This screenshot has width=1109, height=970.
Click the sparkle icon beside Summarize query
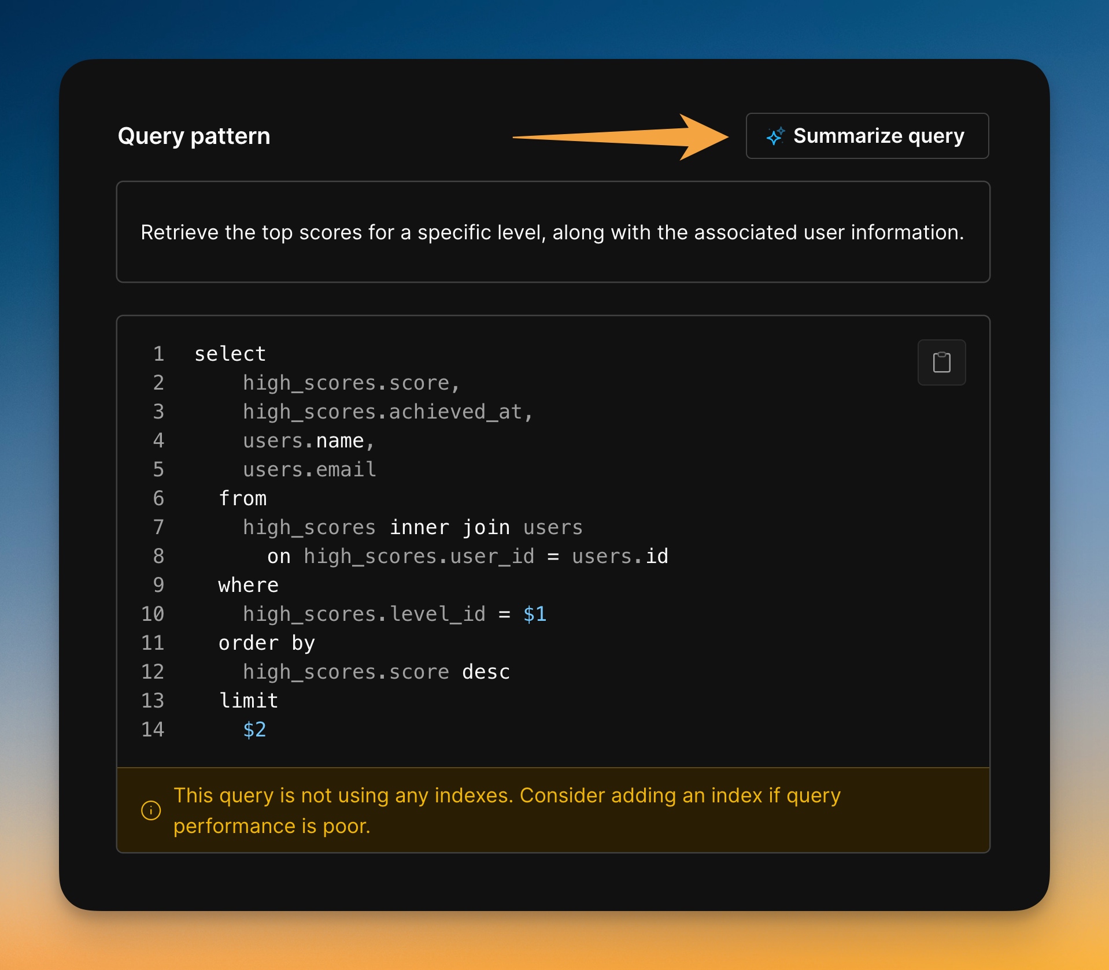click(x=775, y=136)
